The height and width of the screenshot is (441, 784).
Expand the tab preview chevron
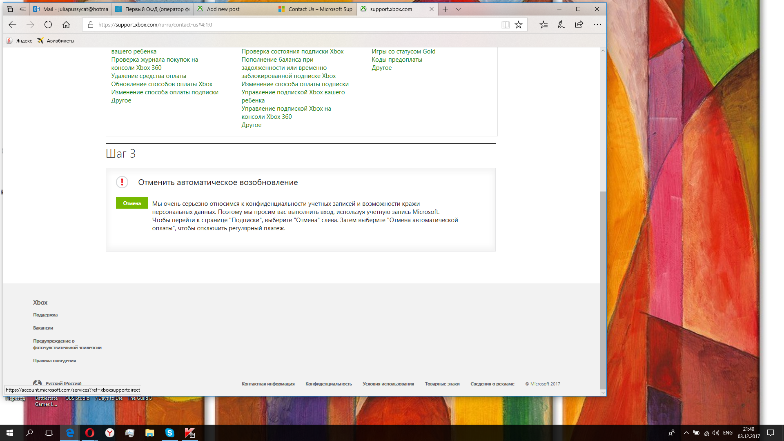click(x=458, y=9)
